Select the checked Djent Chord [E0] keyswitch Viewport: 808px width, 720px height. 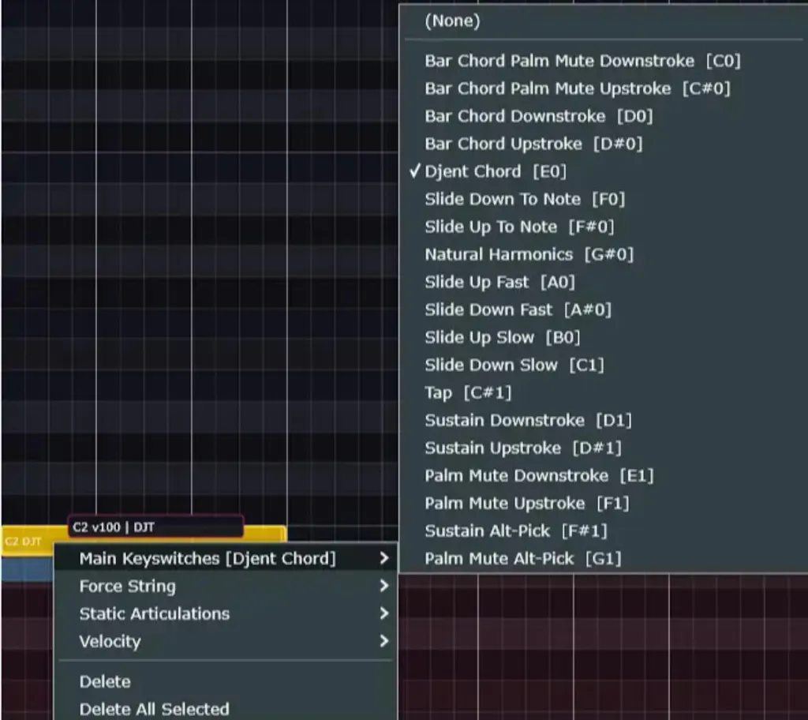click(495, 171)
